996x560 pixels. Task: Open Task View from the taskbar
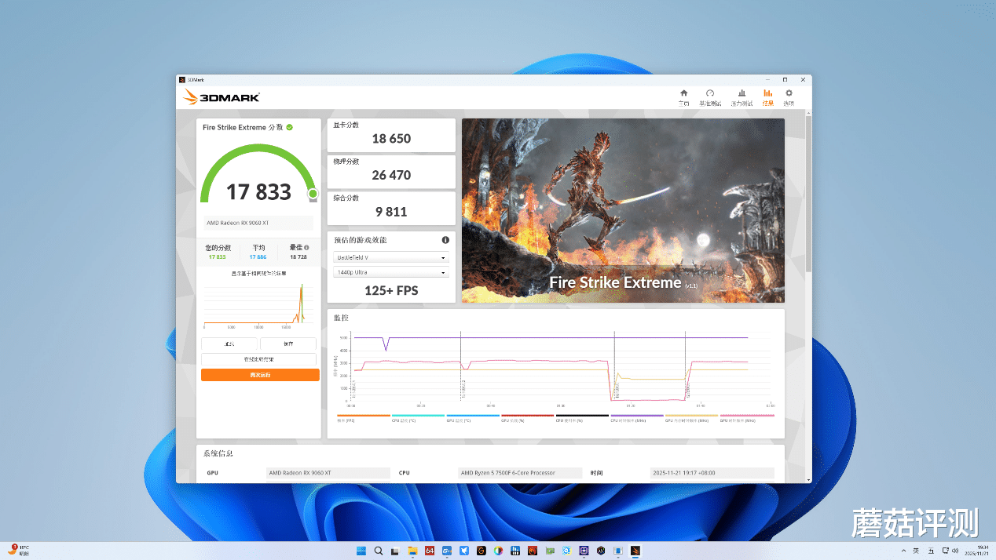click(x=395, y=551)
